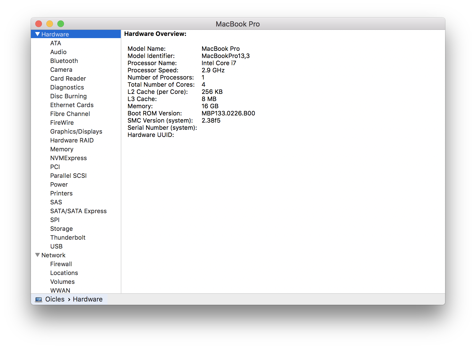Select NVMExpress in the sidebar
This screenshot has height=349, width=476.
click(x=69, y=158)
